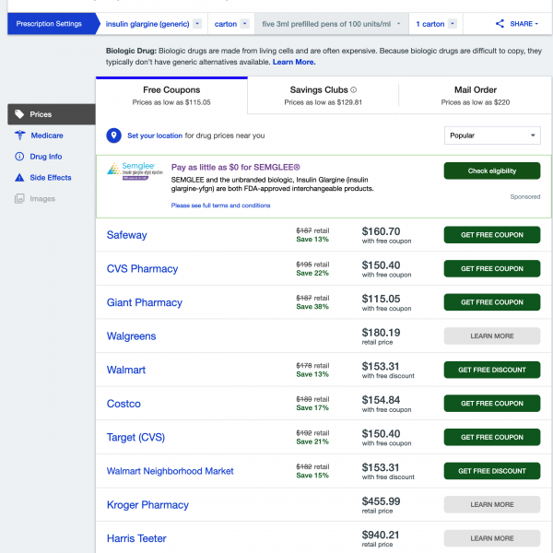Click the Check eligibility button
Screen dimensions: 553x553
491,171
